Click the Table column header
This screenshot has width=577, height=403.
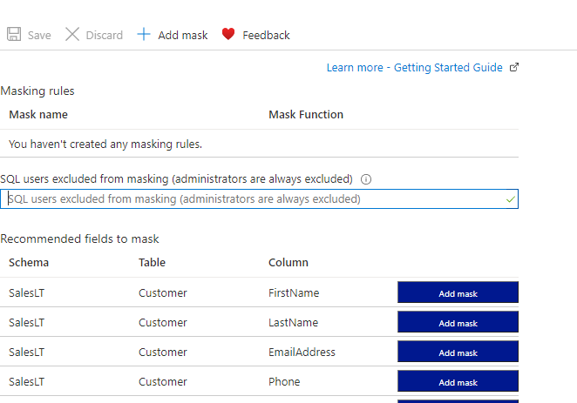(x=152, y=262)
